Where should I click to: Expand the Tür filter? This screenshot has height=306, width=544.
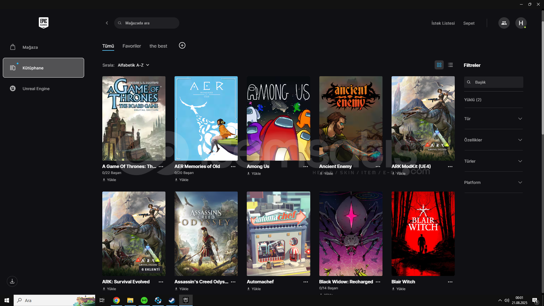pos(493,119)
